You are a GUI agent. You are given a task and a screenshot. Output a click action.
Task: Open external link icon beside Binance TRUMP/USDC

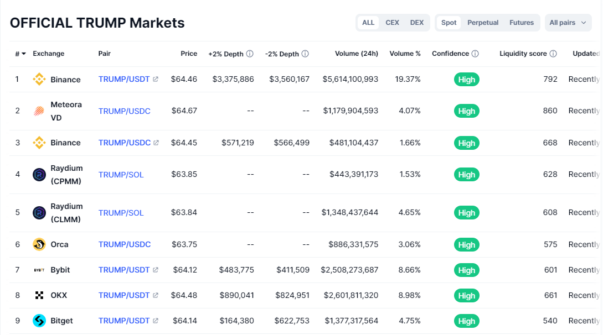[156, 143]
